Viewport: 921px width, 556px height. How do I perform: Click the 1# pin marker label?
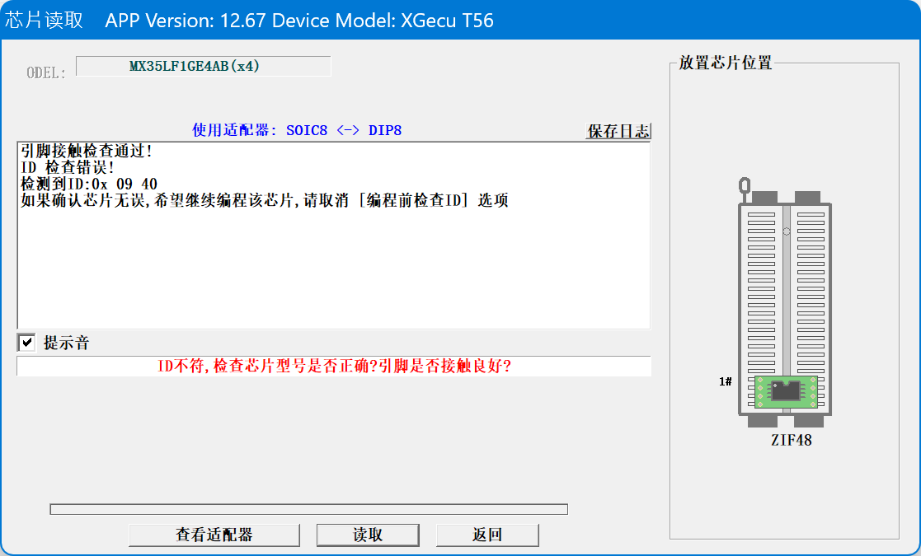(x=726, y=381)
